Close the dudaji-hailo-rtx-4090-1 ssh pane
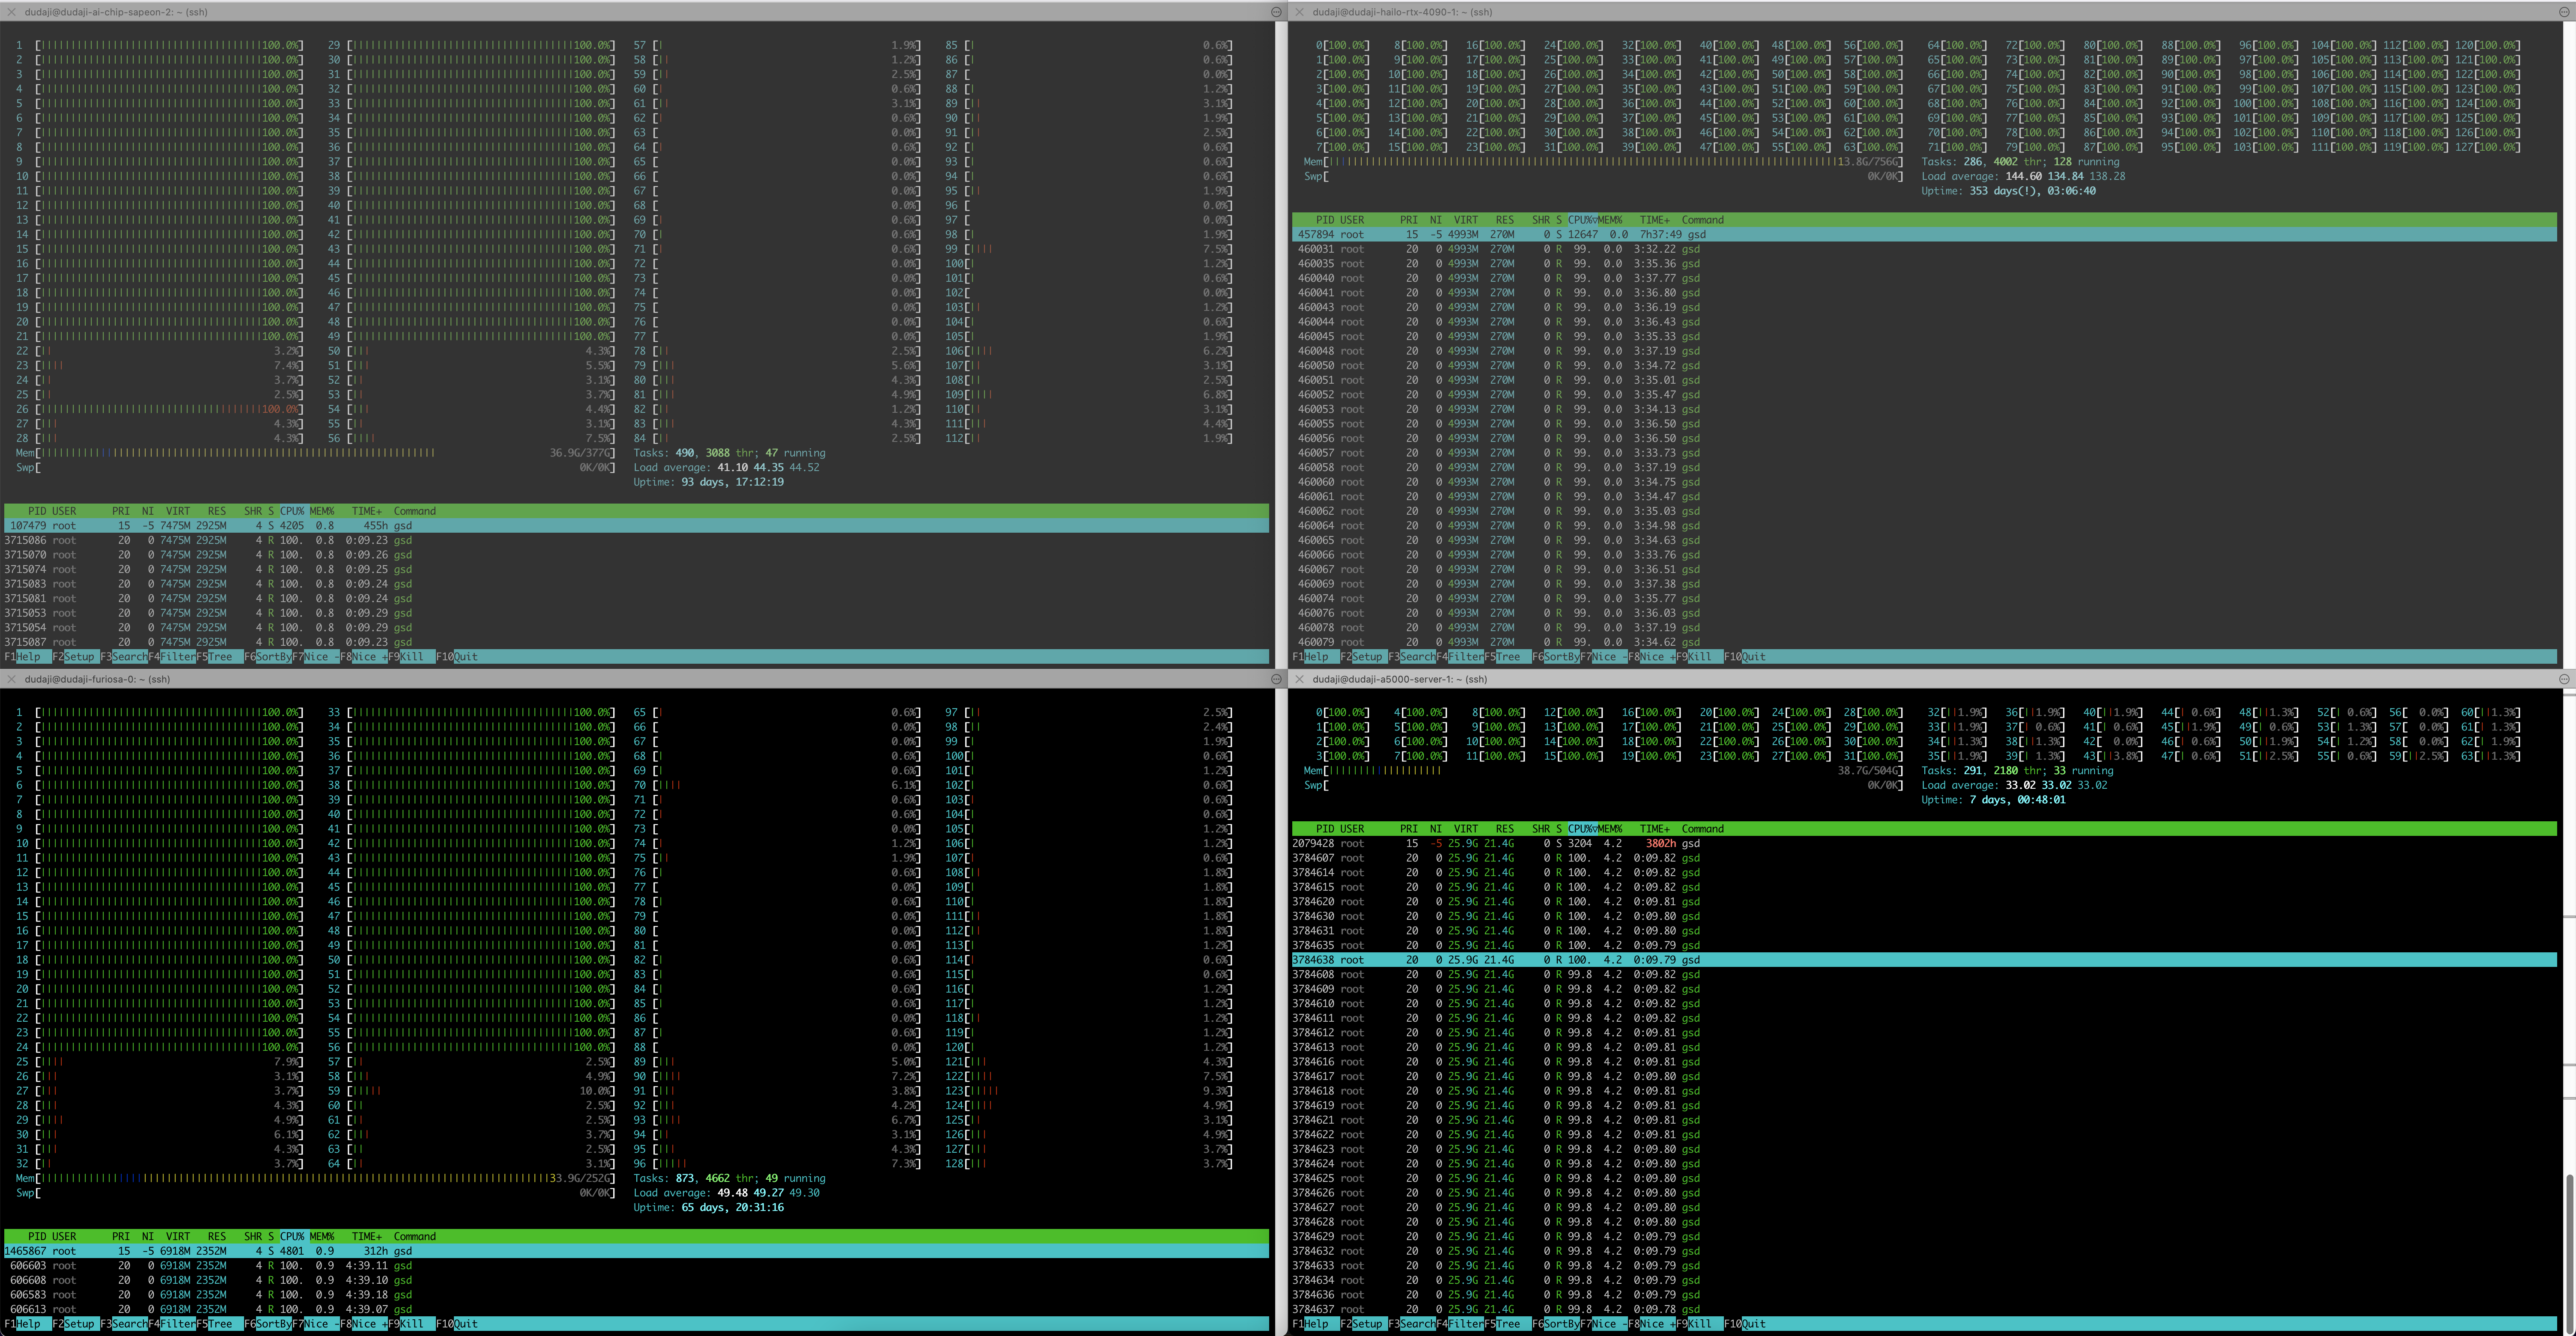The image size is (2576, 1336). pos(1299,12)
